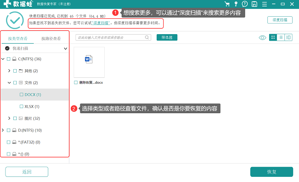The height and width of the screenshot is (182, 299).
Task: Open the 快速扫描 dropdown arrow
Action: (x=65, y=48)
